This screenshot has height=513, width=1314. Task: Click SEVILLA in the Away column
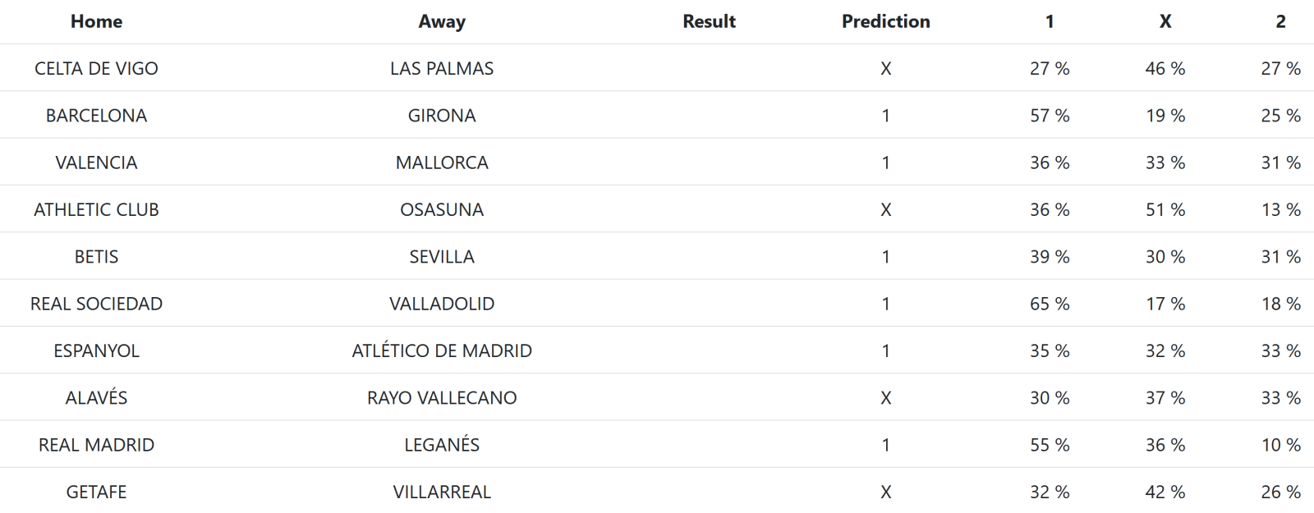442,257
